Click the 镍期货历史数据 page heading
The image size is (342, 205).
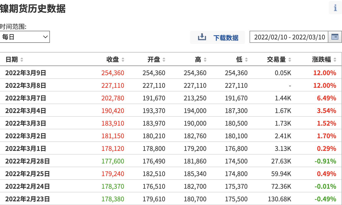[33, 9]
